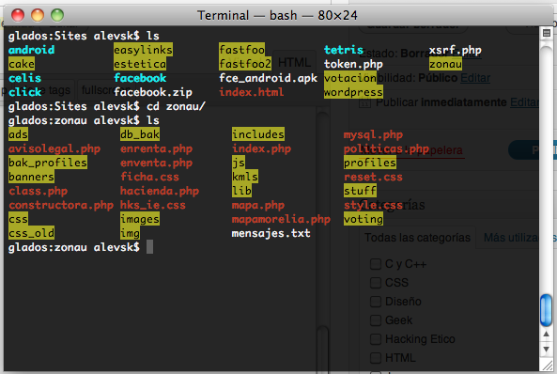Image resolution: width=557 pixels, height=374 pixels.
Task: Check the 'C y C++' category checkbox
Action: point(376,264)
